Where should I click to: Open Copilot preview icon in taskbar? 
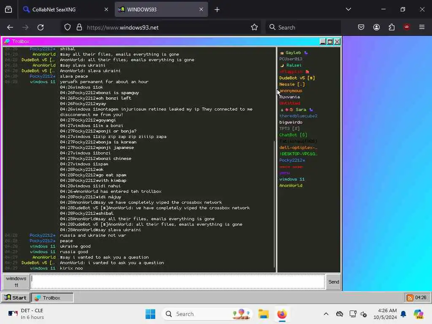click(x=418, y=314)
